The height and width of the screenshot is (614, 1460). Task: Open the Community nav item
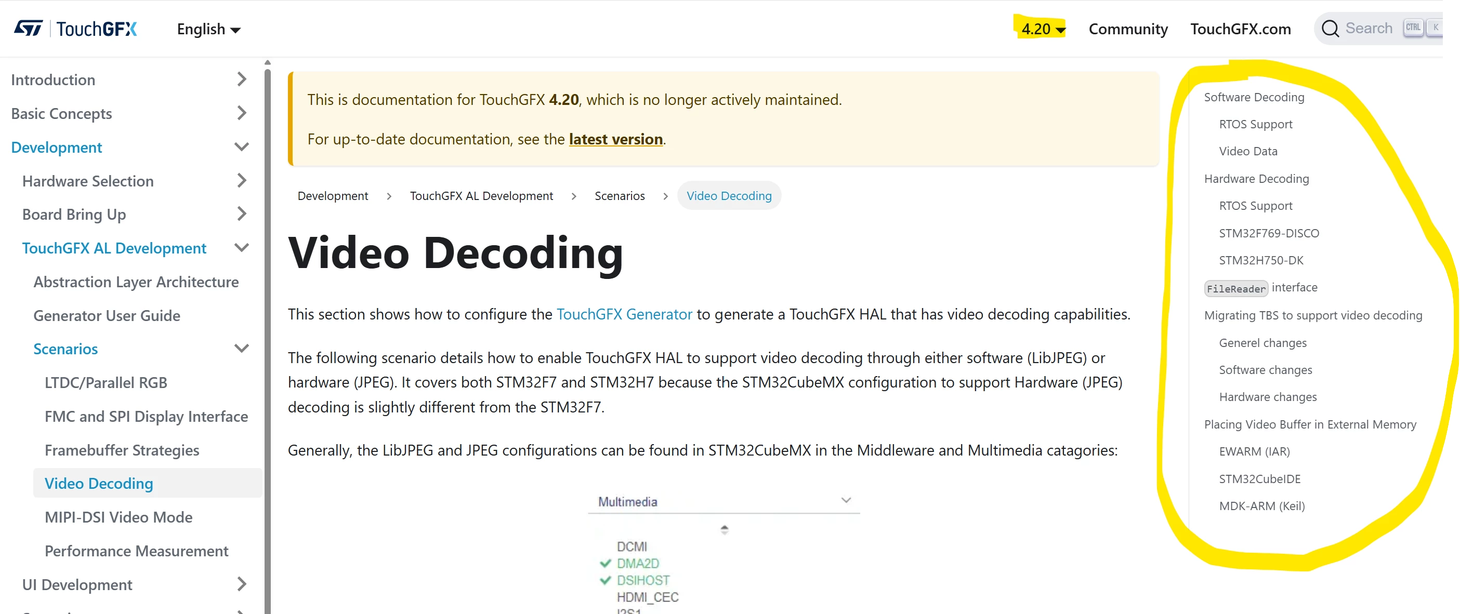point(1128,29)
